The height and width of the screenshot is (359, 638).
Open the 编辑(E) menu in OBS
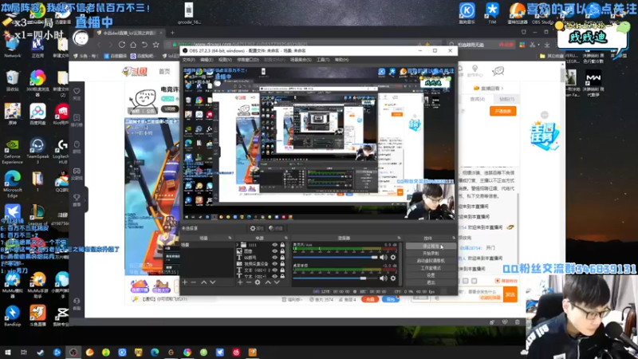207,60
